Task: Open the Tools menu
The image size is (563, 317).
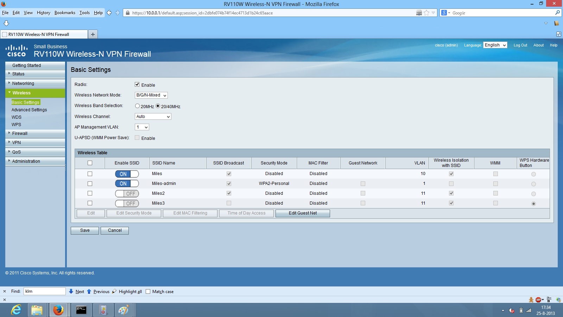Action: (x=84, y=13)
